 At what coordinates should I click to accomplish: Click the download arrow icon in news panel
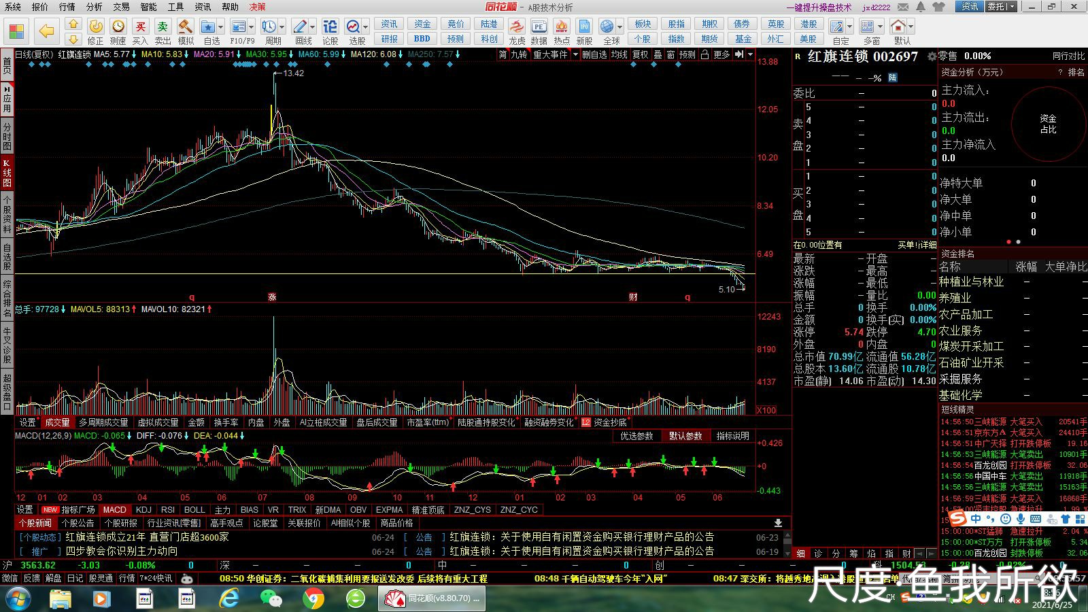coord(778,523)
